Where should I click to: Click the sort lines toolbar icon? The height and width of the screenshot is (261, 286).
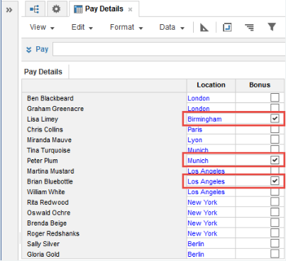[249, 28]
